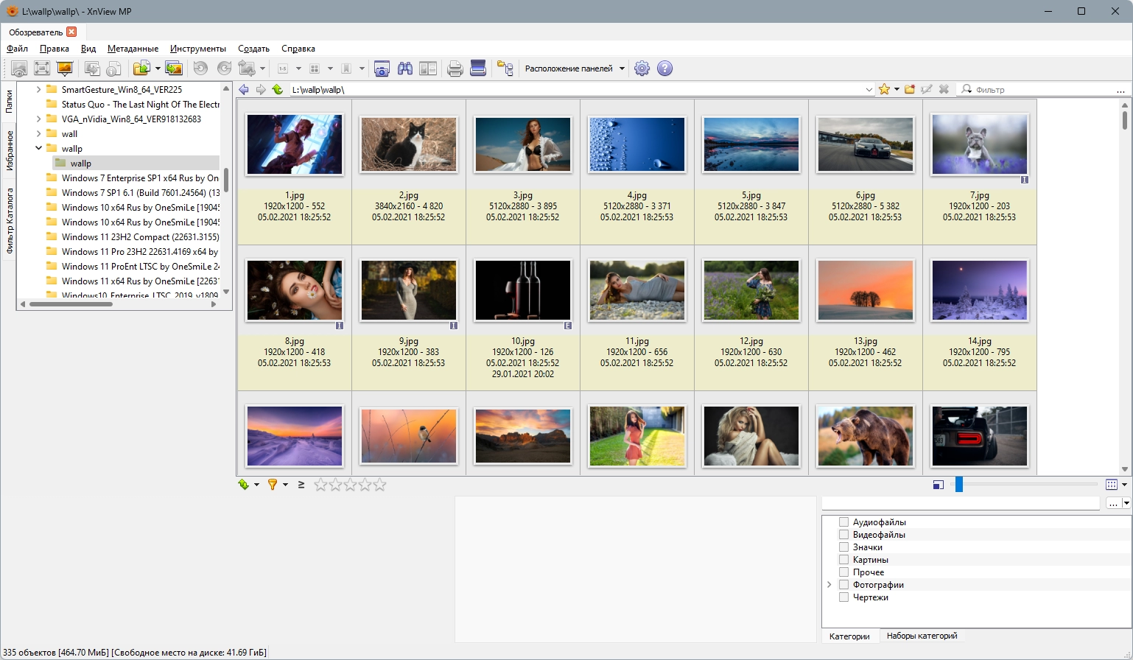1133x660 pixels.
Task: Expand the Фотографии category node
Action: (x=829, y=585)
